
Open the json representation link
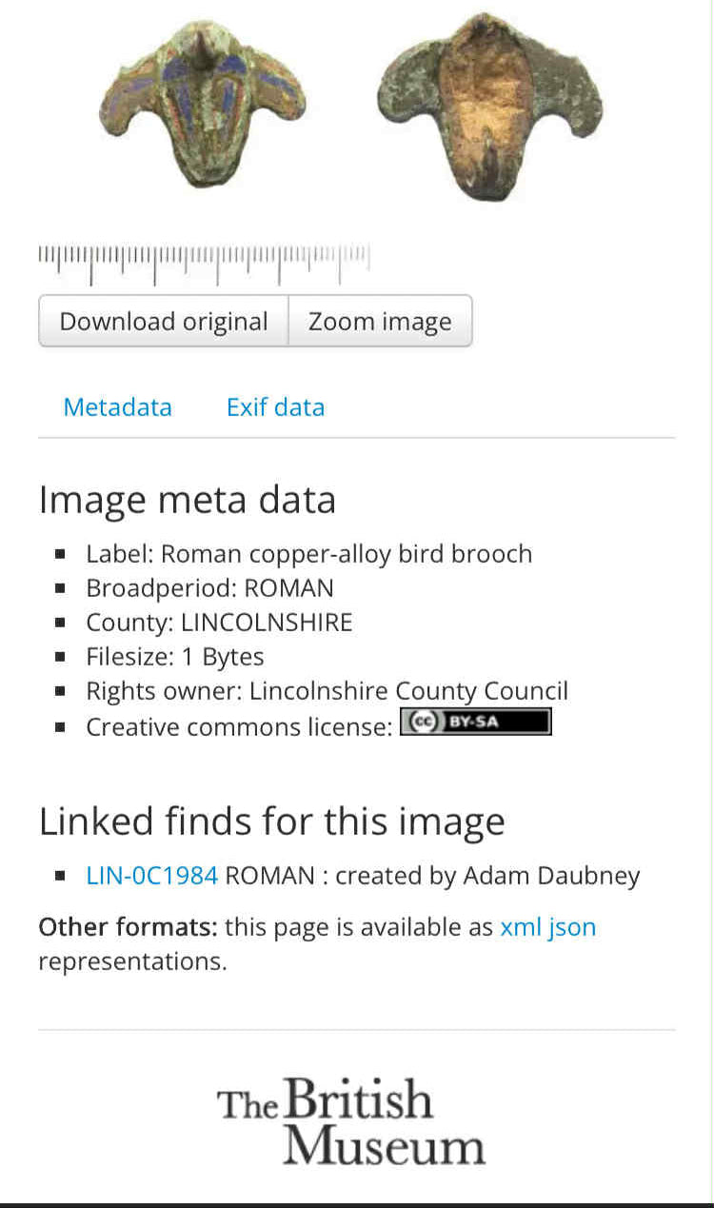(572, 927)
